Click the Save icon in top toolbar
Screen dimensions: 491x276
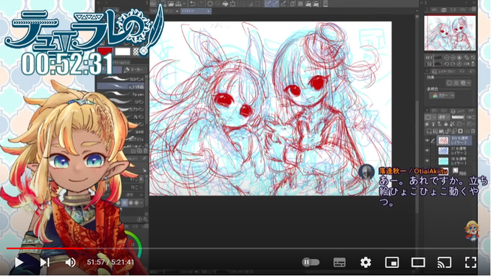click(x=178, y=4)
